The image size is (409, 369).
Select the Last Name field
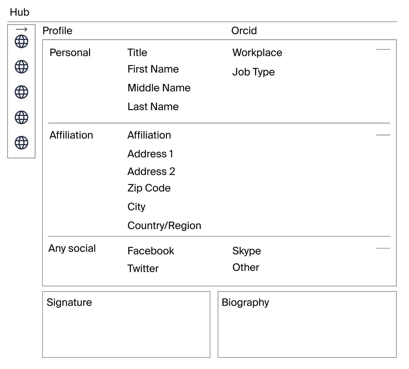click(153, 107)
